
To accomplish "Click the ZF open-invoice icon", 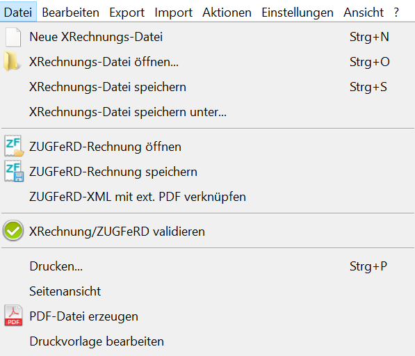I will (14, 146).
